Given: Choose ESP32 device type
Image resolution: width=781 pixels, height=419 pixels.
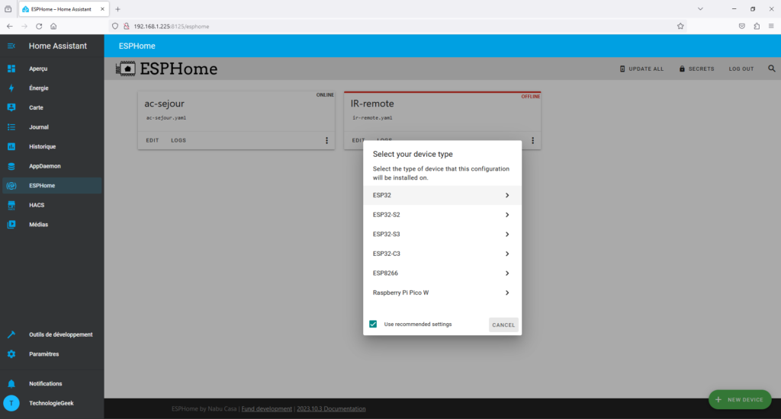Looking at the screenshot, I should 442,195.
